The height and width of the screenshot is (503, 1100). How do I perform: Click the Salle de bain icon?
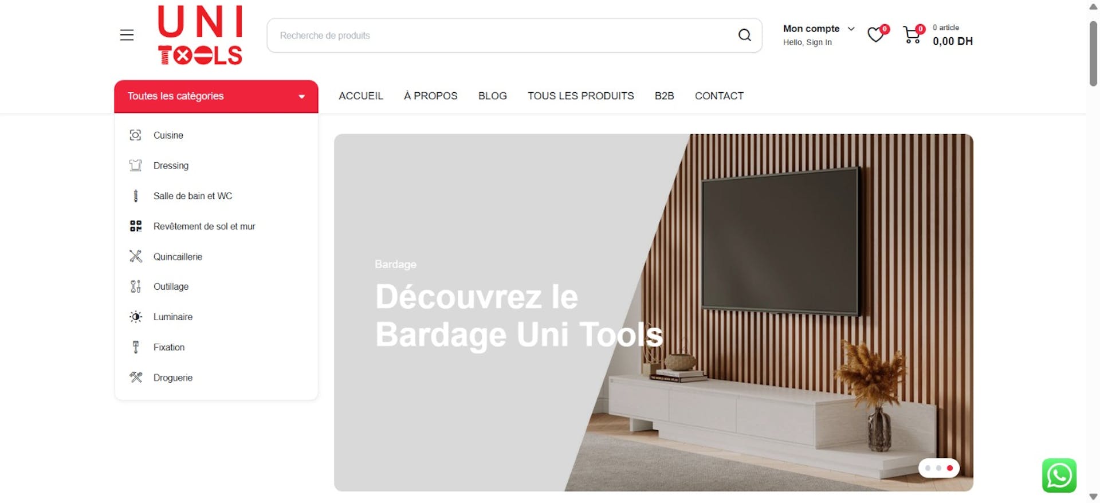(x=135, y=196)
